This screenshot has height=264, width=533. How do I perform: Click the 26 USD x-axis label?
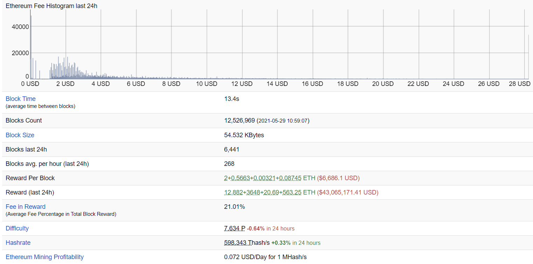[x=489, y=84]
